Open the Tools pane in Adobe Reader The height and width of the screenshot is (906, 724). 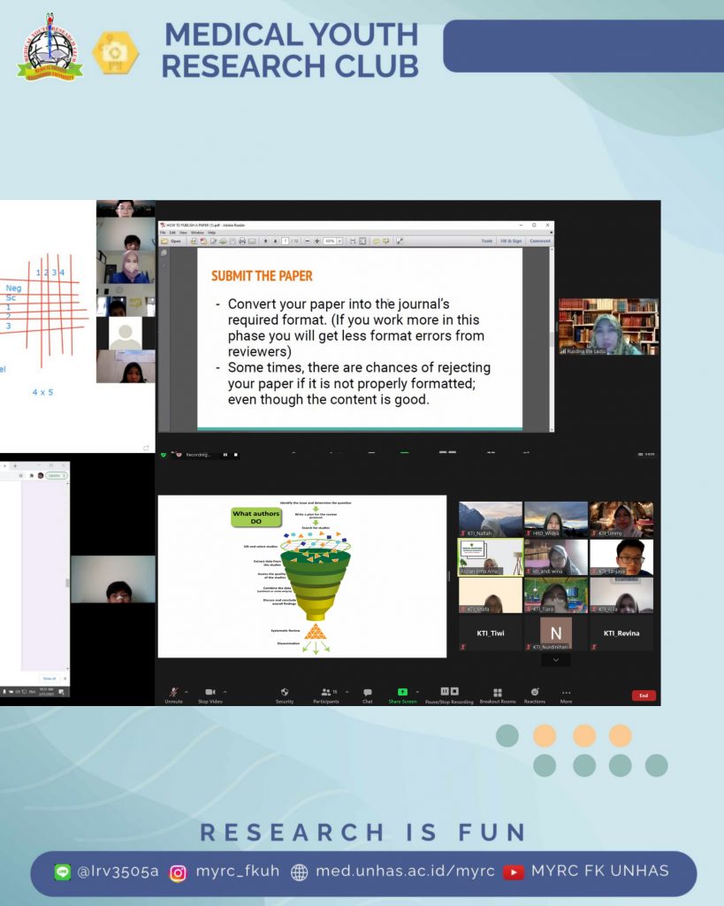[487, 241]
